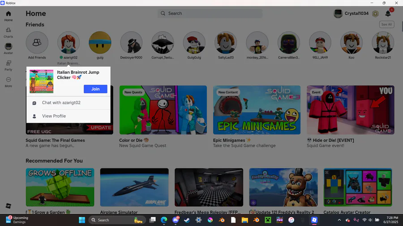Image resolution: width=403 pixels, height=226 pixels.
Task: Open the Color or Die game card
Action: point(163,110)
